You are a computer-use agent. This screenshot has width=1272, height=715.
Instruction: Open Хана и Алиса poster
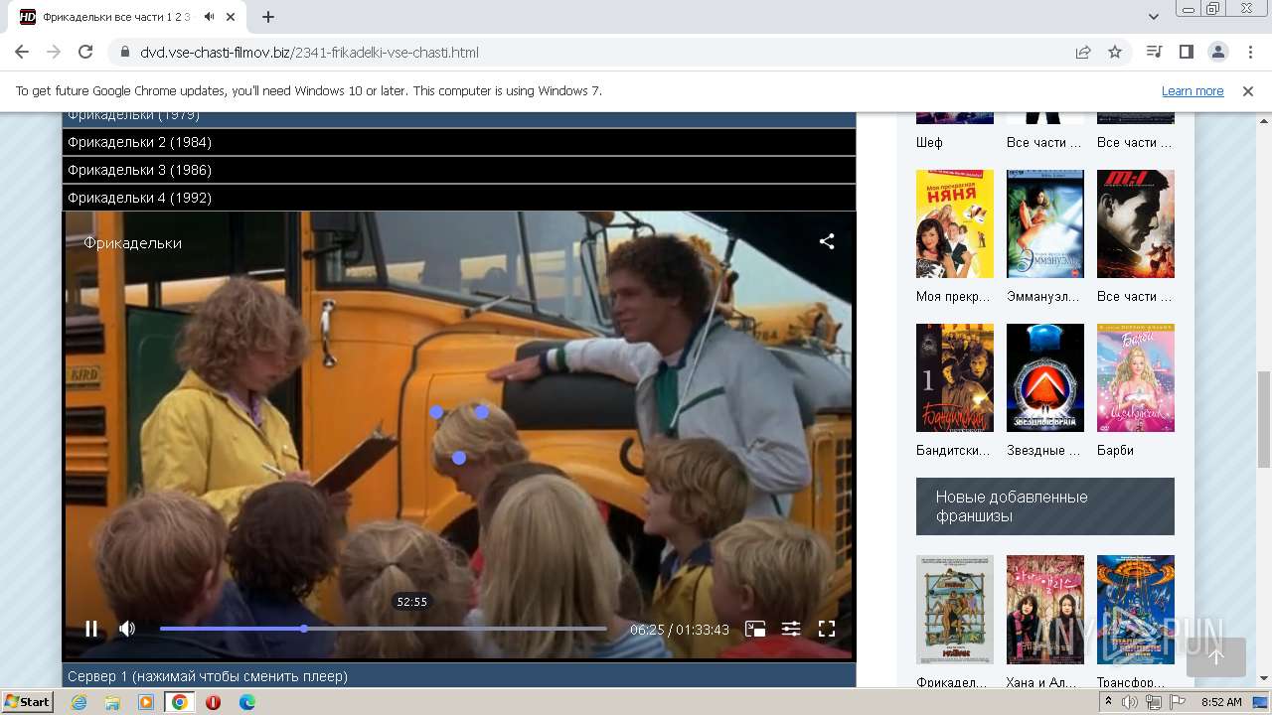[1045, 610]
